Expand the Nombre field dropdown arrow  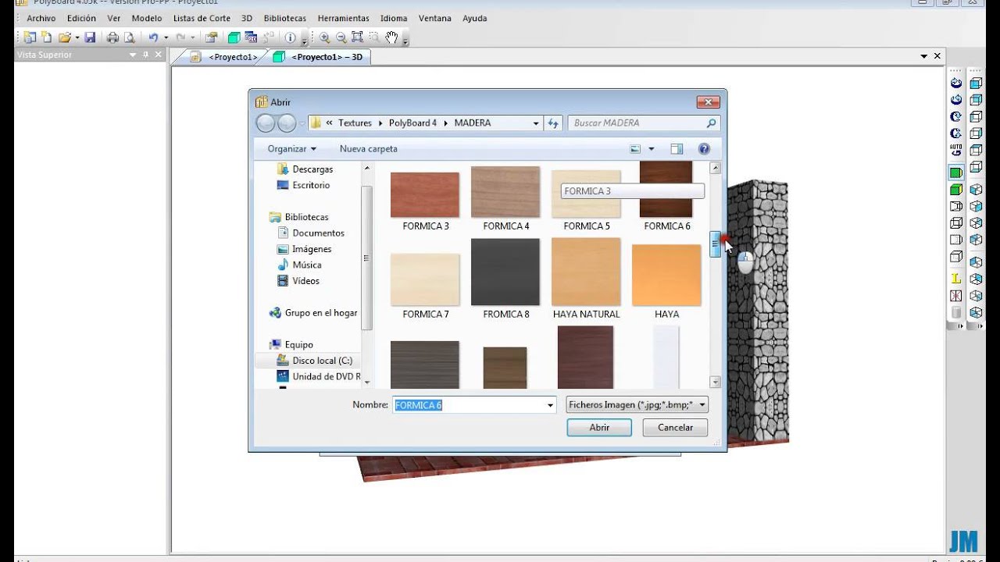[x=550, y=405]
